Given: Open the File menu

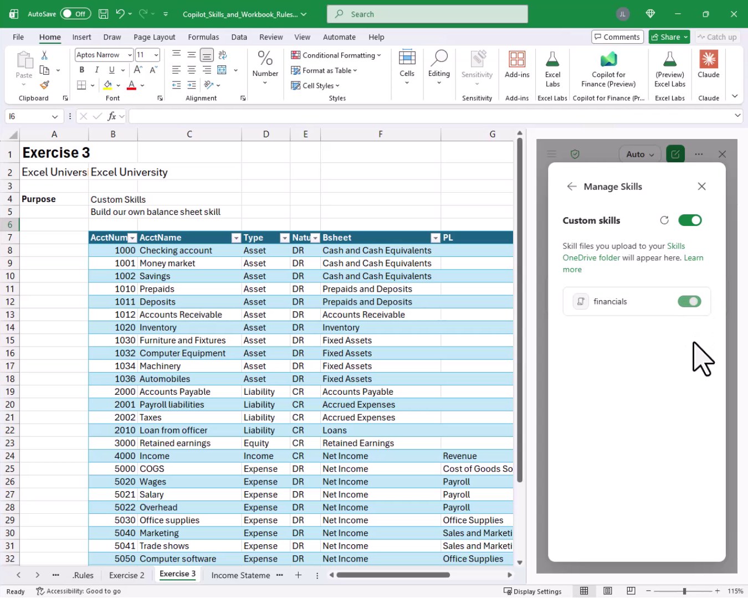Looking at the screenshot, I should (18, 37).
